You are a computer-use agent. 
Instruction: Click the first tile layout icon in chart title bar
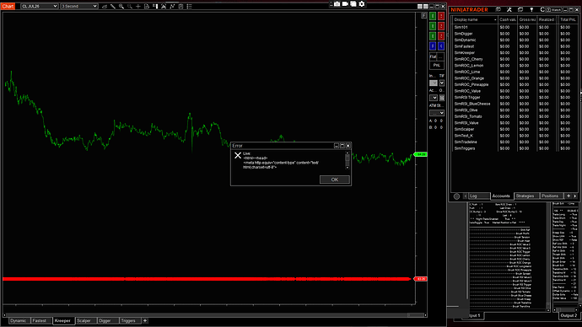420,6
